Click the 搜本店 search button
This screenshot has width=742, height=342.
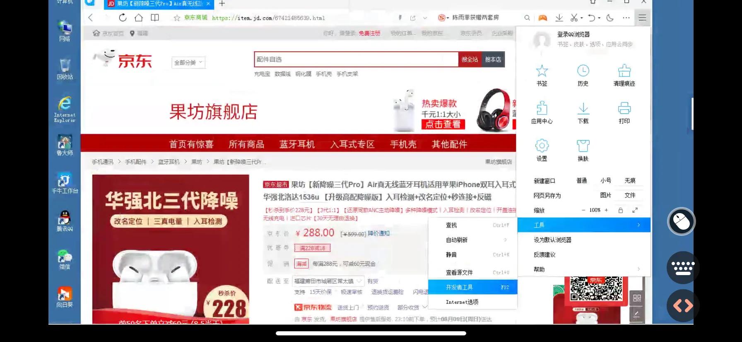(x=493, y=59)
